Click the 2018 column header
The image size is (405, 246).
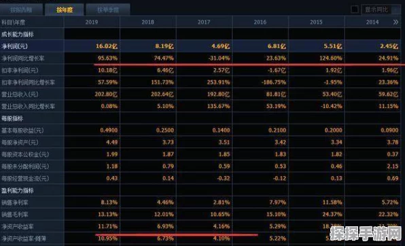pos(147,22)
